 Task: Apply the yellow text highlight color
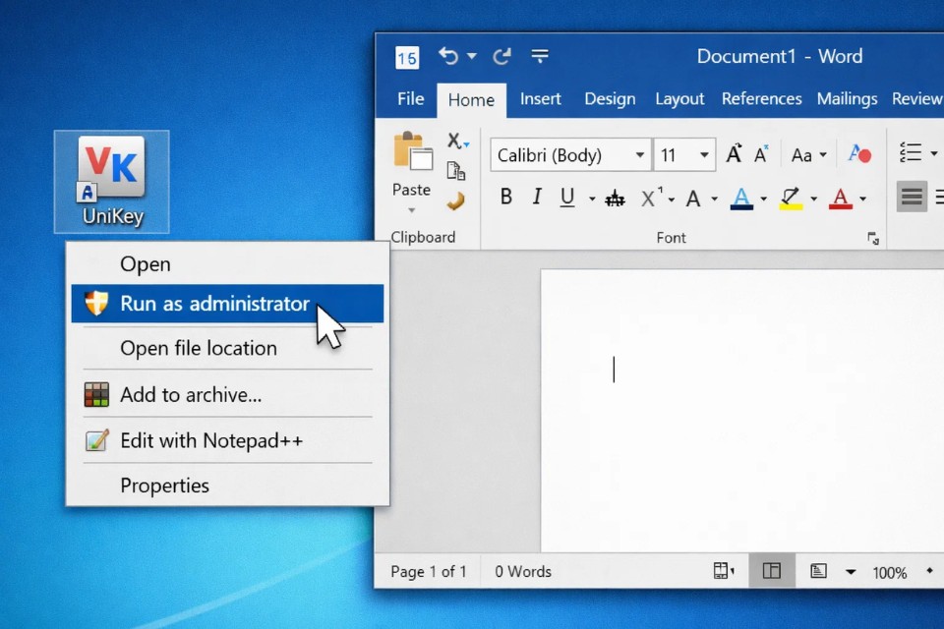791,198
